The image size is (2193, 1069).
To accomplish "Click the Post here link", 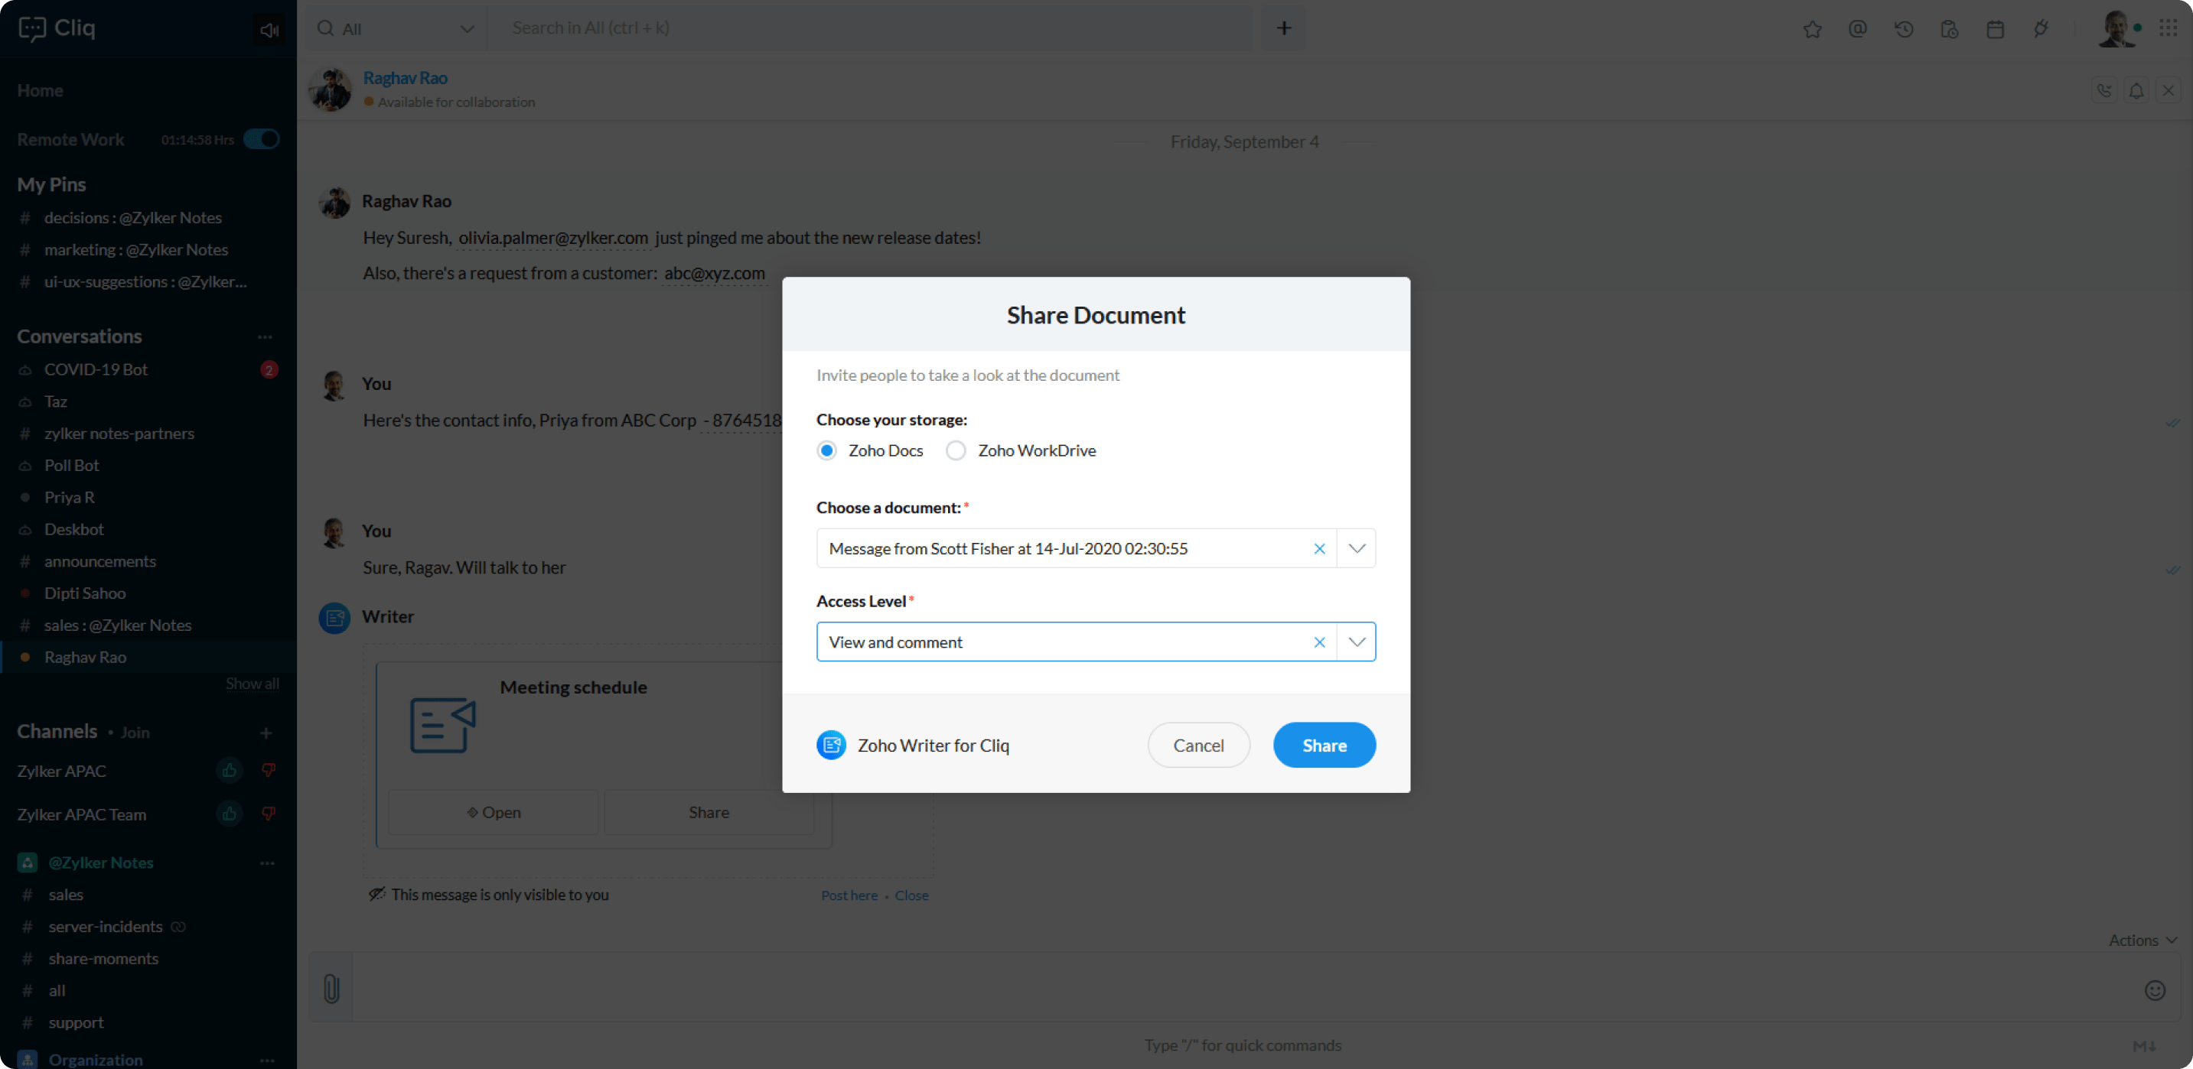I will (x=849, y=895).
